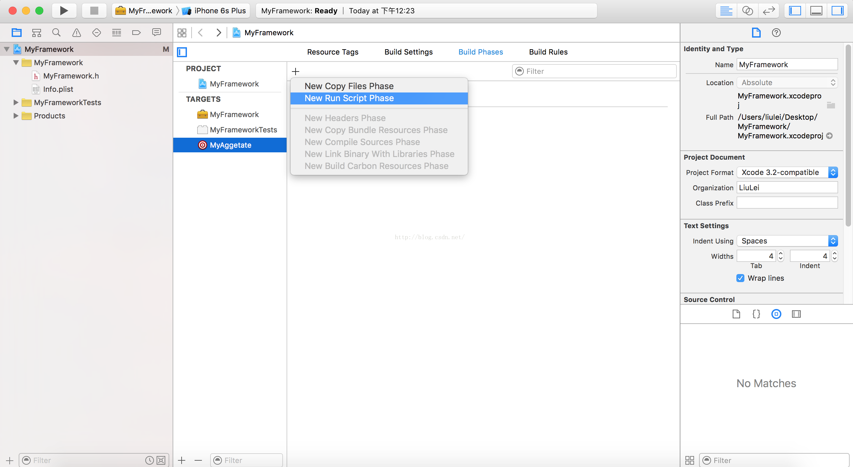The image size is (853, 467).
Task: Open the Symbol navigator icon
Action: tap(36, 33)
